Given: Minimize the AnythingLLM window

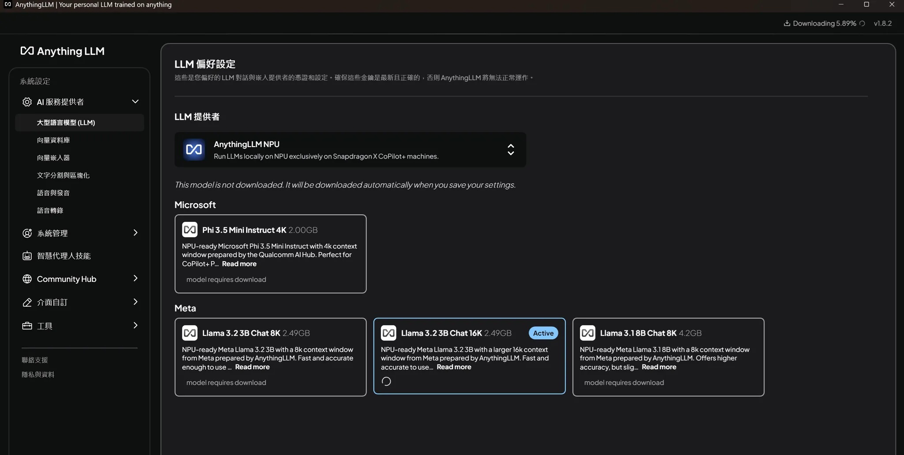Looking at the screenshot, I should point(841,4).
